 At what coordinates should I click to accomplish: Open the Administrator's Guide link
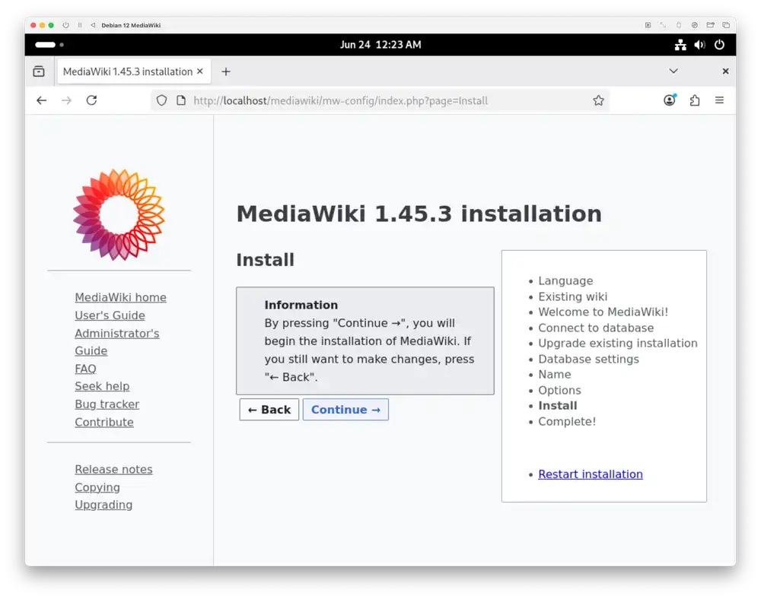tap(117, 342)
